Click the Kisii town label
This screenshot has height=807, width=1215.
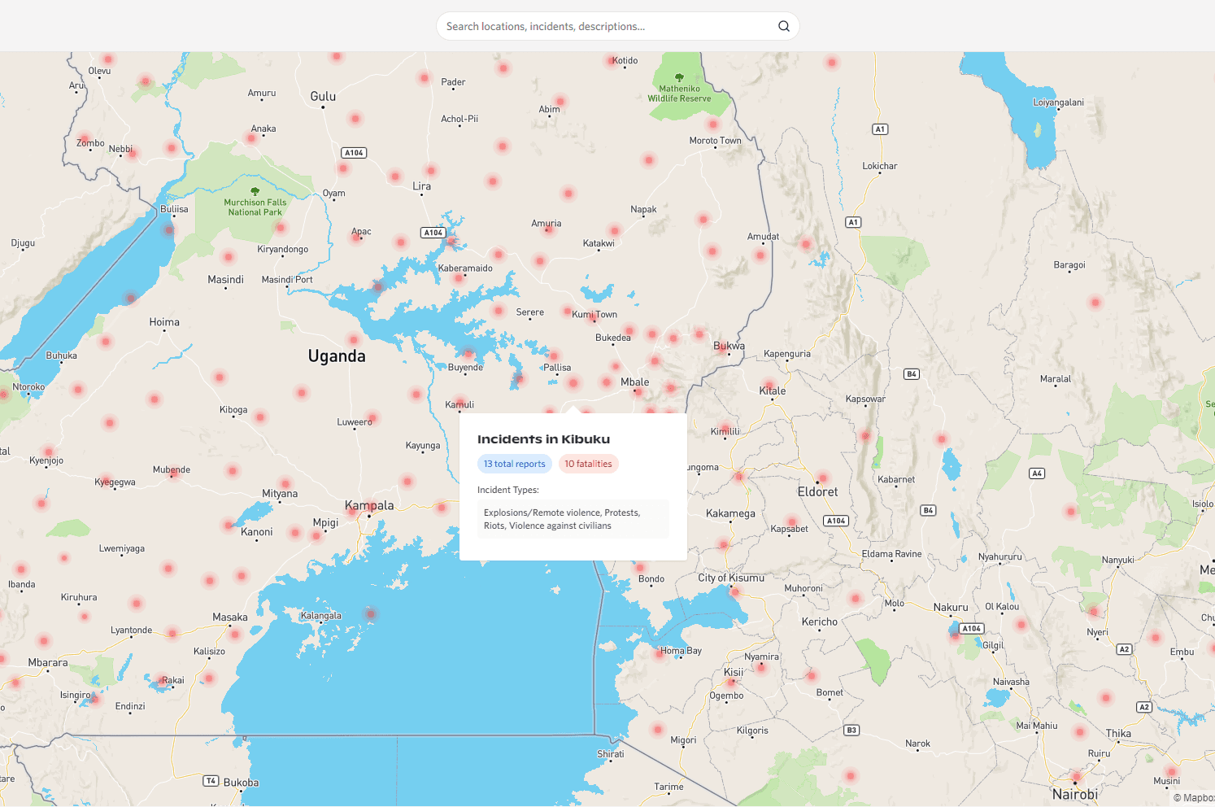[x=734, y=673]
